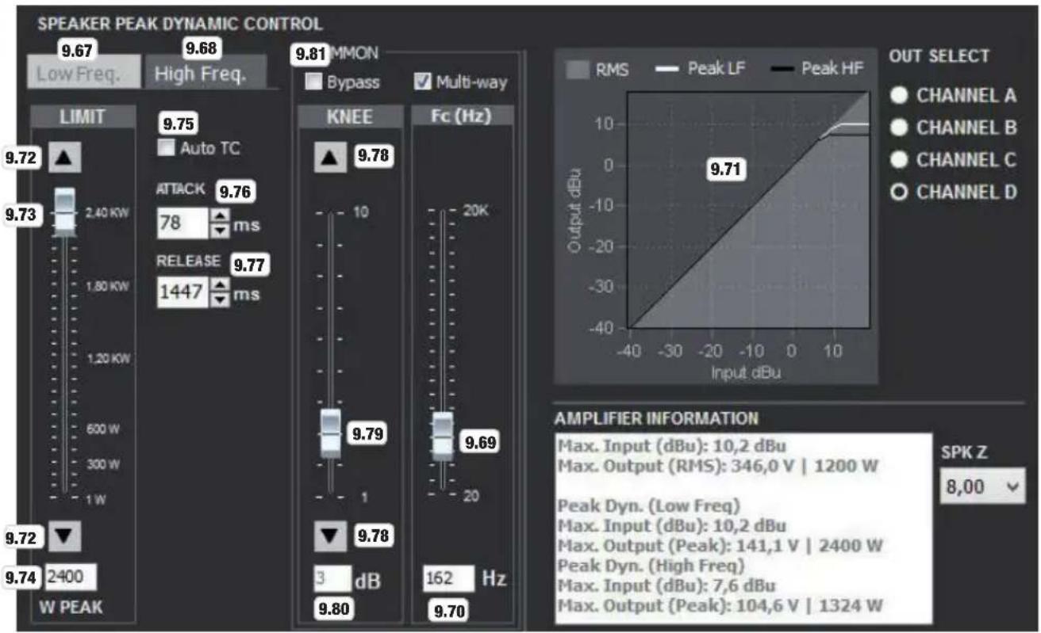Click the Peak HF legend entry
The height and width of the screenshot is (633, 1041).
817,70
